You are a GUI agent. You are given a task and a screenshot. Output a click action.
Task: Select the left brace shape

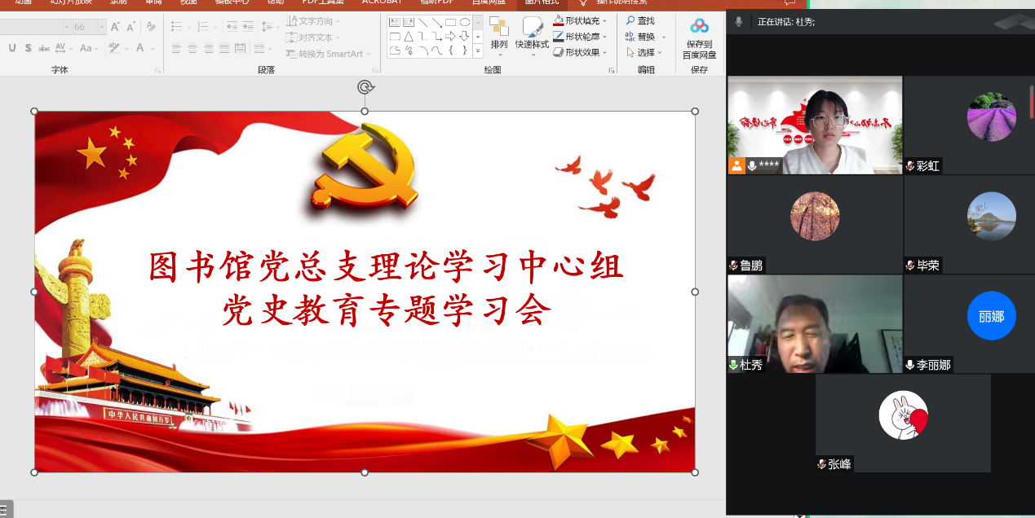pos(450,50)
